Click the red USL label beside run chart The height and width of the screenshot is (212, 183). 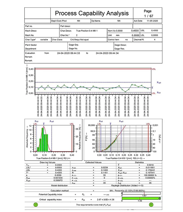click(x=154, y=69)
